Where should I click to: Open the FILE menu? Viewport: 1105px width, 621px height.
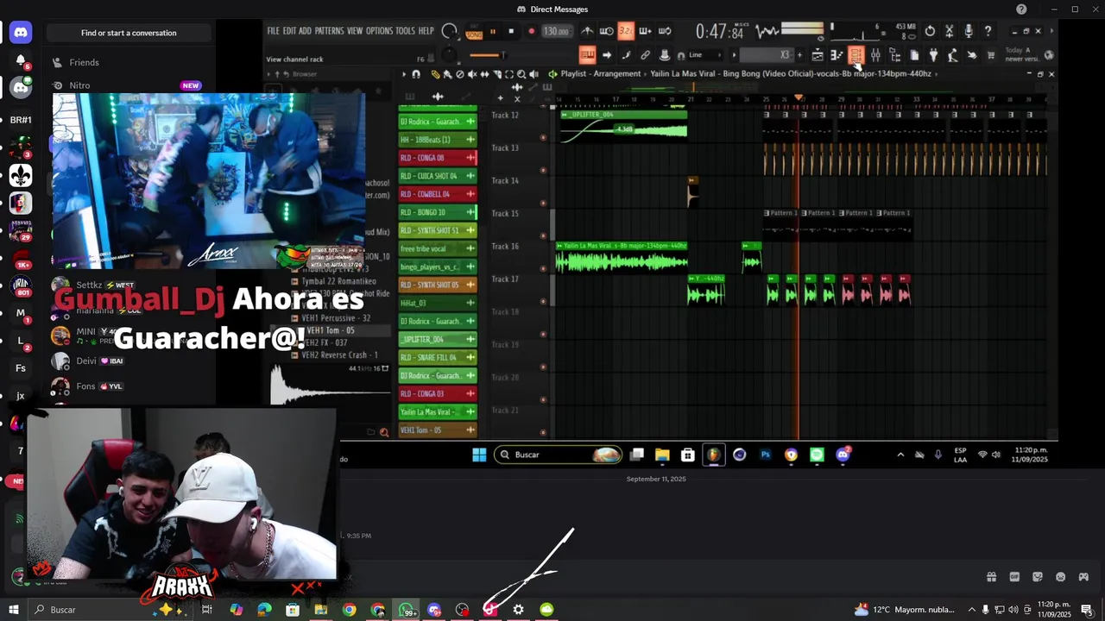coord(273,31)
